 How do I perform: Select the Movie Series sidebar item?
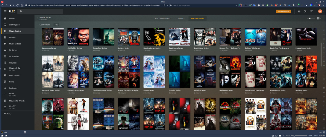point(18,31)
